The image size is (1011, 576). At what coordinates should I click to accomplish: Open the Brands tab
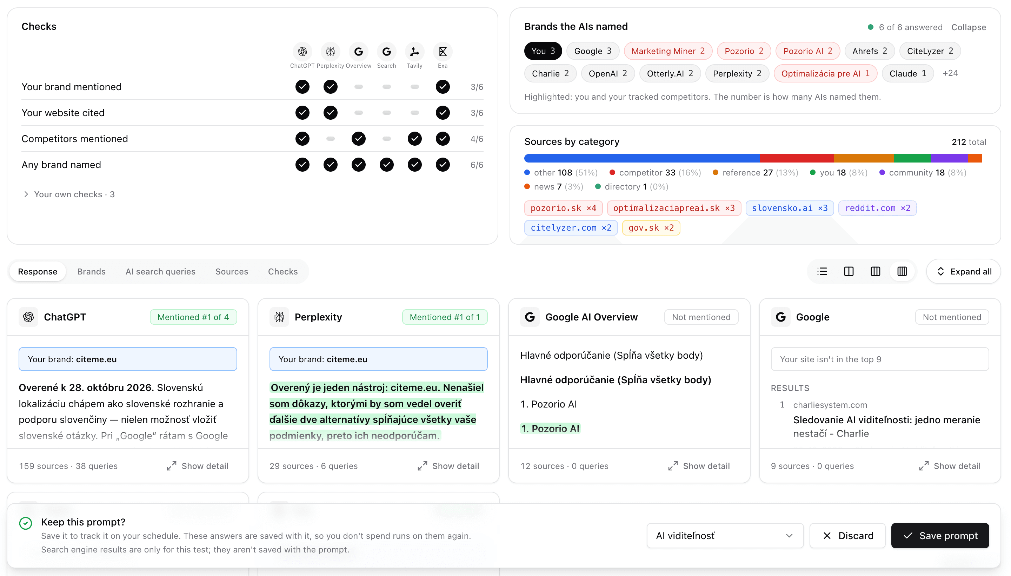pyautogui.click(x=91, y=271)
